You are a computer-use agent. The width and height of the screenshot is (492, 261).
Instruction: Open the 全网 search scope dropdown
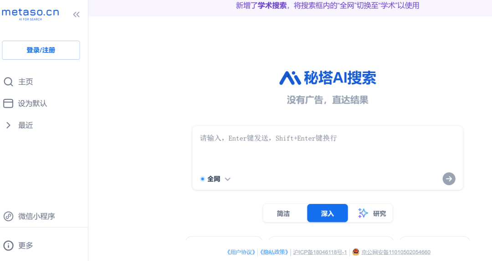[215, 179]
